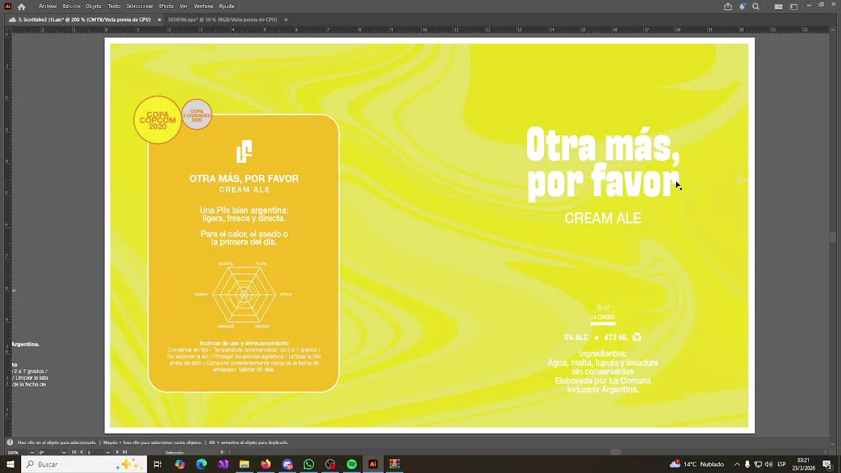This screenshot has height=473, width=841.
Task: Select the 'Ingredientes:' text
Action: 602,353
